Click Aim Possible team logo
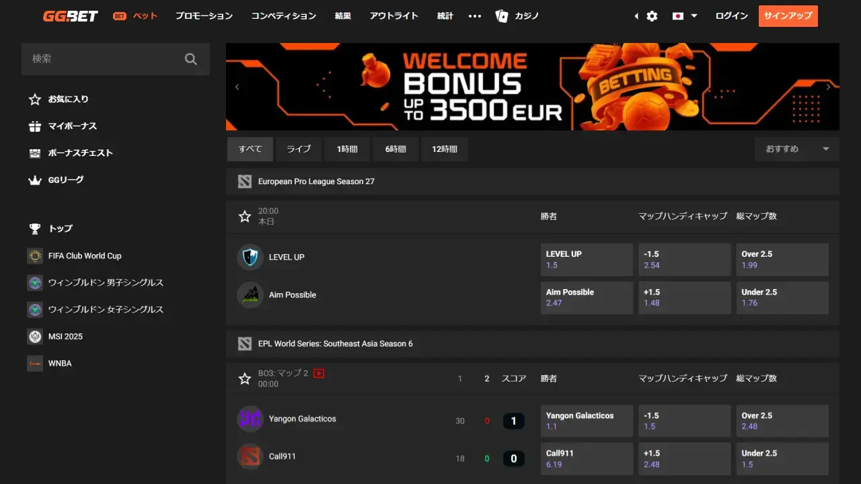The width and height of the screenshot is (861, 484). click(x=250, y=294)
